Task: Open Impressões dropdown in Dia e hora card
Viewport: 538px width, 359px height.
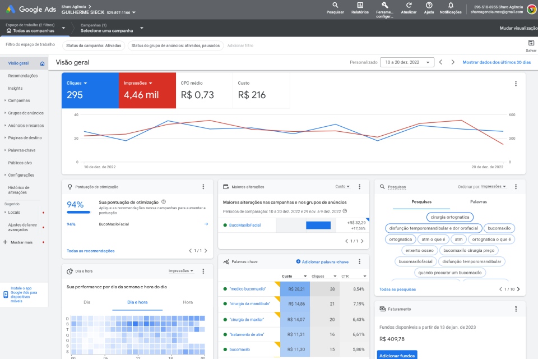Action: click(x=181, y=271)
